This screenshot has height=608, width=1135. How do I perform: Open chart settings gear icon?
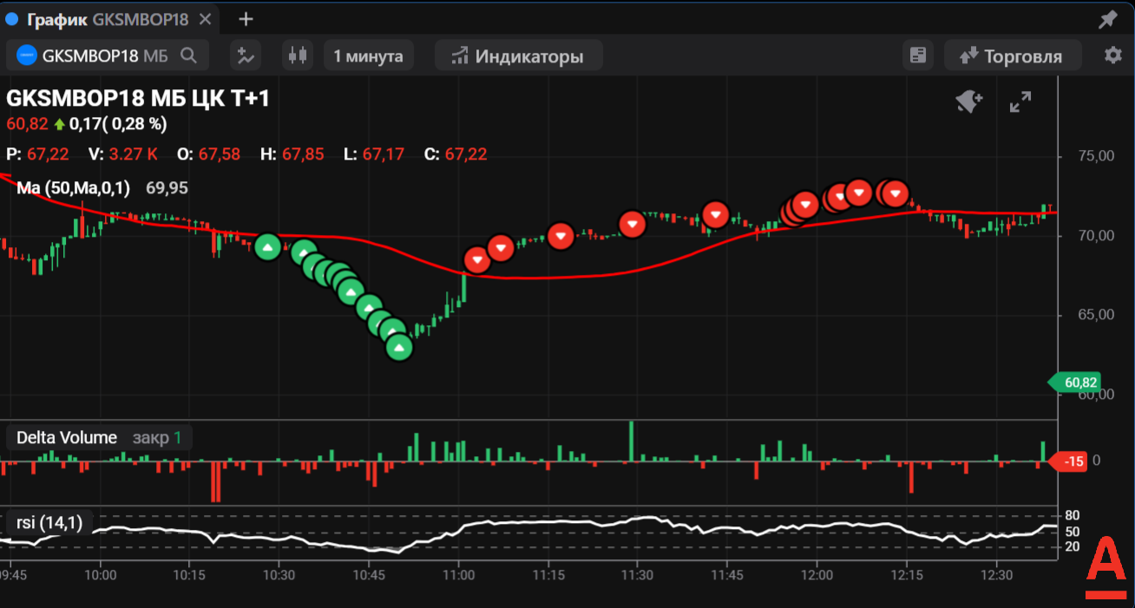coord(1112,56)
